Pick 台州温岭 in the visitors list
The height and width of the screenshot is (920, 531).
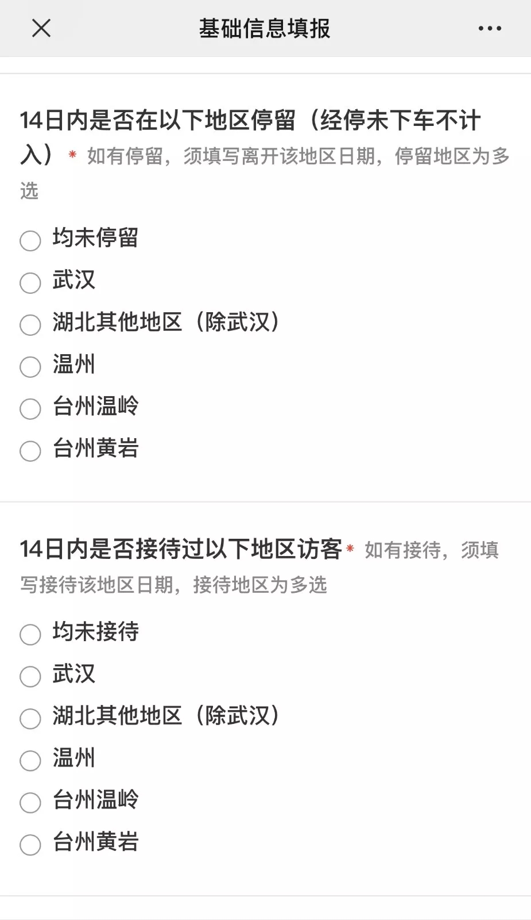[x=30, y=802]
